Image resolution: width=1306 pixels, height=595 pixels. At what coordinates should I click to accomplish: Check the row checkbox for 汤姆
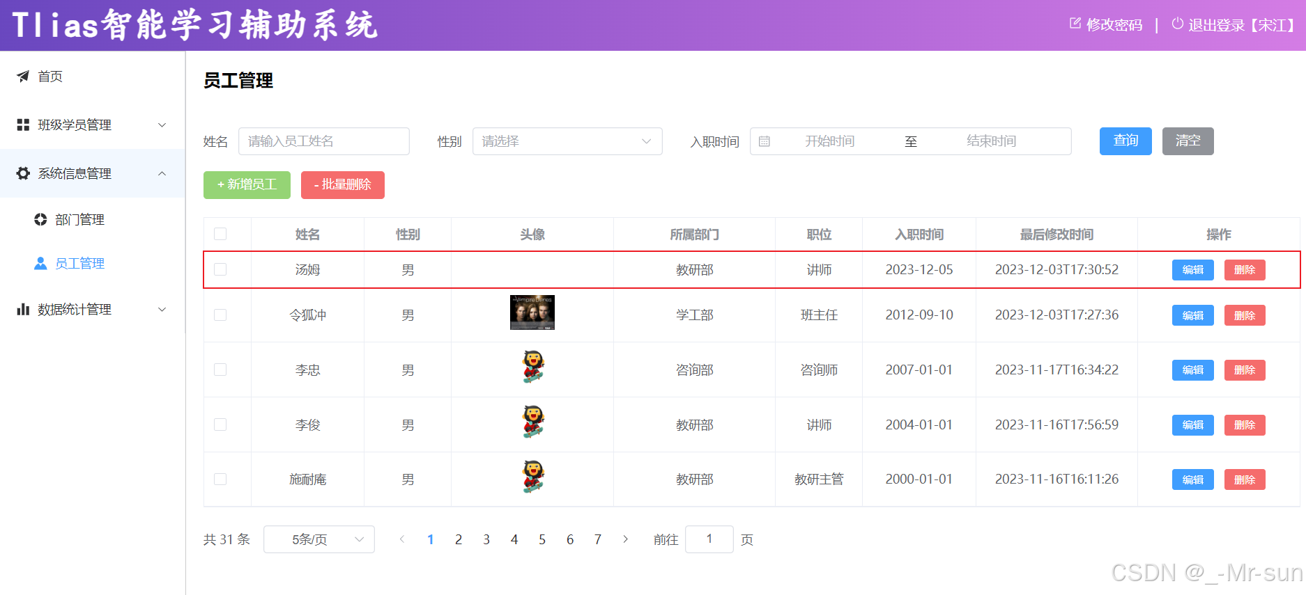(220, 269)
